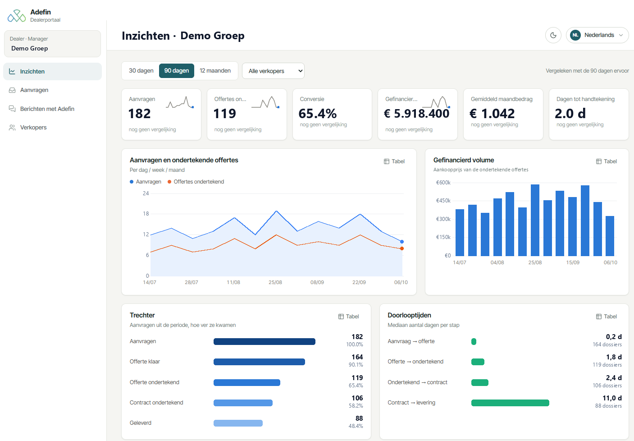Open the Dealer Manager Demo Groep switcher
634x441 pixels.
coord(52,44)
